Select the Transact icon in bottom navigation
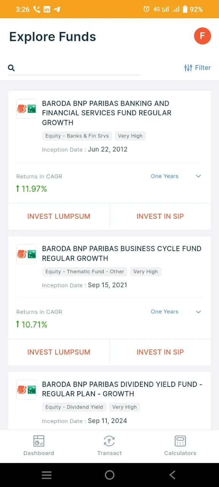219x487 pixels. (109, 441)
